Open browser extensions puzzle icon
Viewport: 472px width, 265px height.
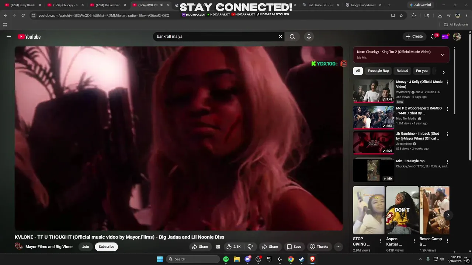tap(413, 15)
